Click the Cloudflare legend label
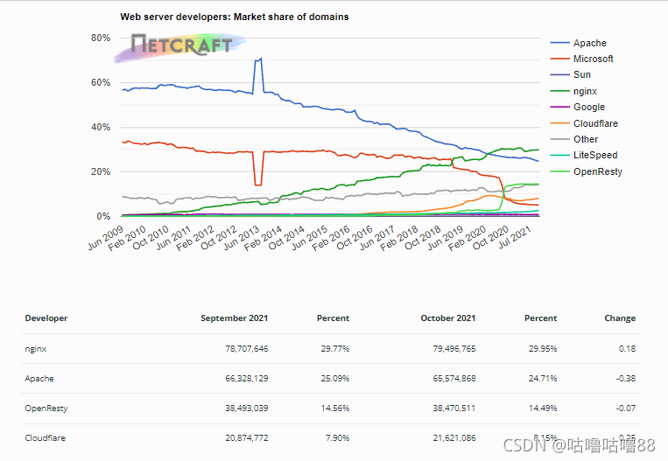 pos(595,123)
